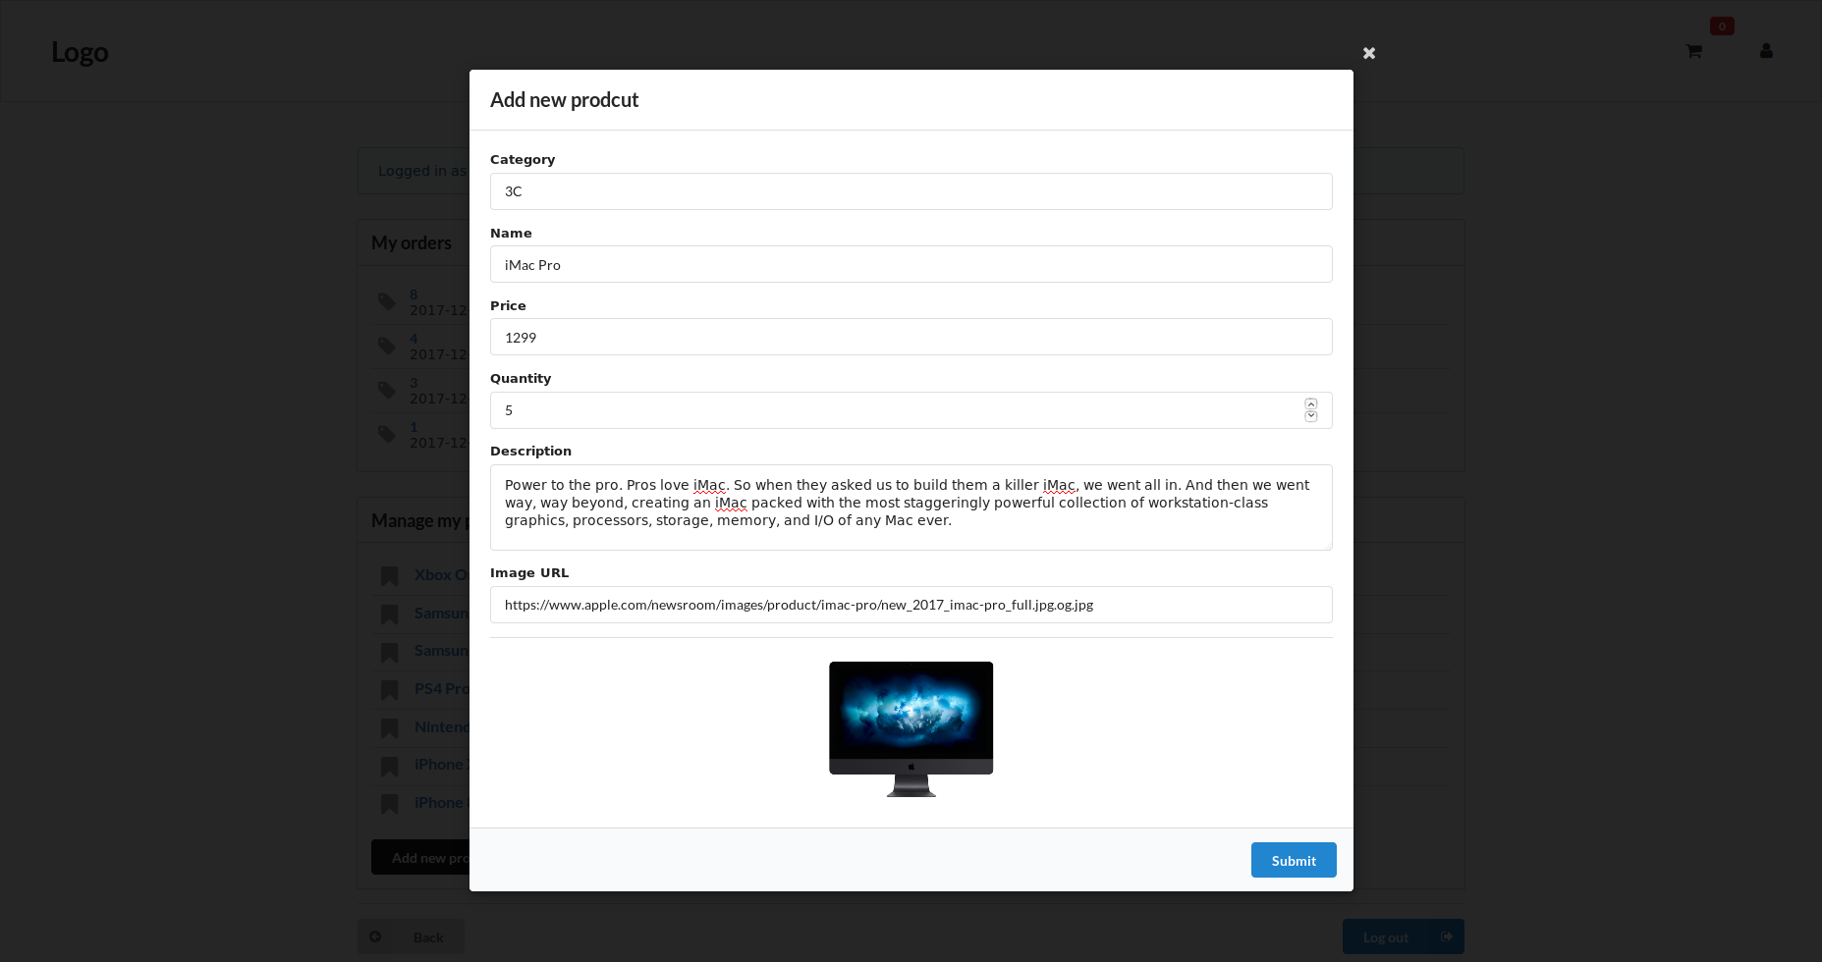Close the Add new product modal
Viewport: 1822px width, 962px height.
(x=1369, y=53)
